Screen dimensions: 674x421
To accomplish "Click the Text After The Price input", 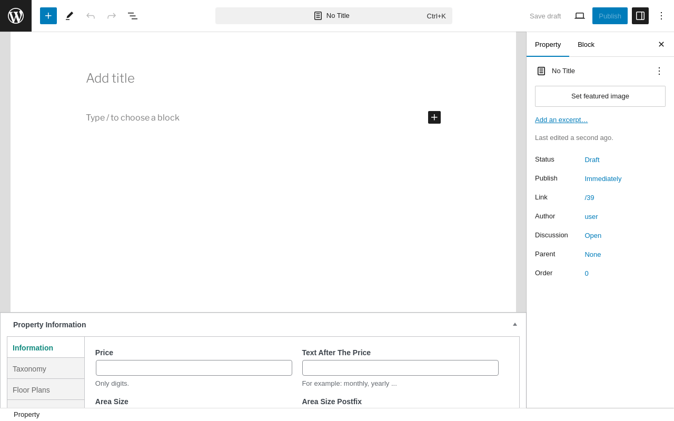I will click(x=400, y=368).
